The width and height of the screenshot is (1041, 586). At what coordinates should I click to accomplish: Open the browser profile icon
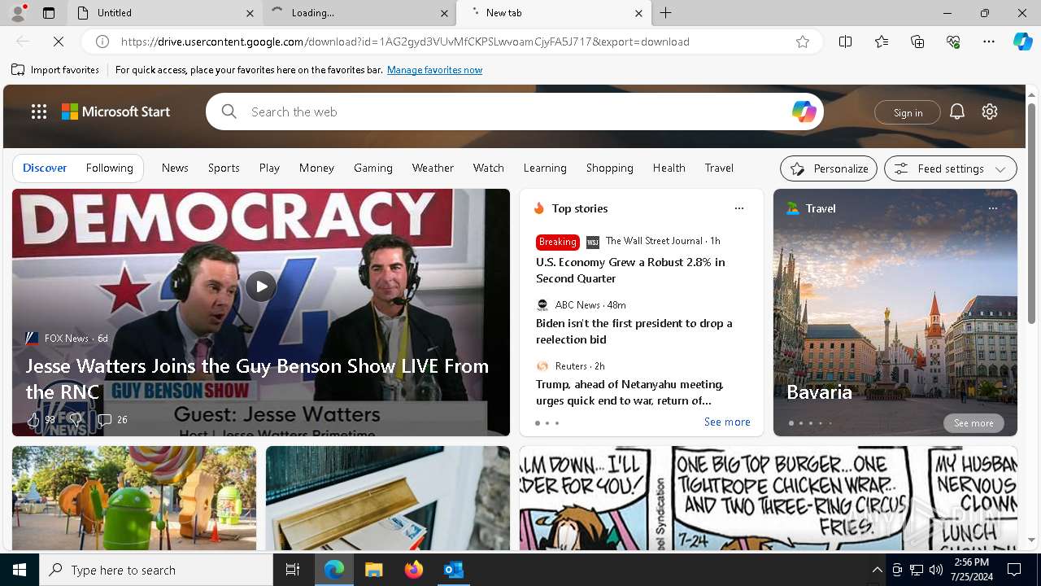tap(18, 12)
